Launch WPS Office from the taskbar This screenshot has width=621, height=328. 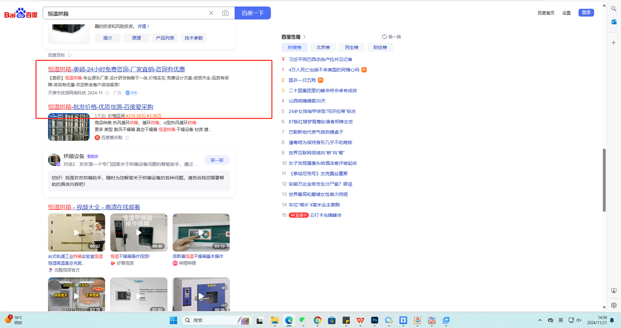[360, 320]
